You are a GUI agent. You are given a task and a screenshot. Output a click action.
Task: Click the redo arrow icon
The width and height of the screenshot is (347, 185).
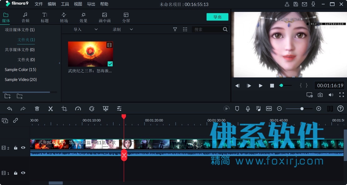23,109
